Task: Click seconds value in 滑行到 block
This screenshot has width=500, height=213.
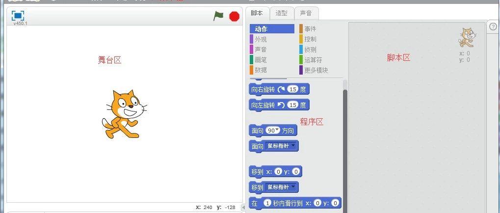Action: (x=268, y=203)
